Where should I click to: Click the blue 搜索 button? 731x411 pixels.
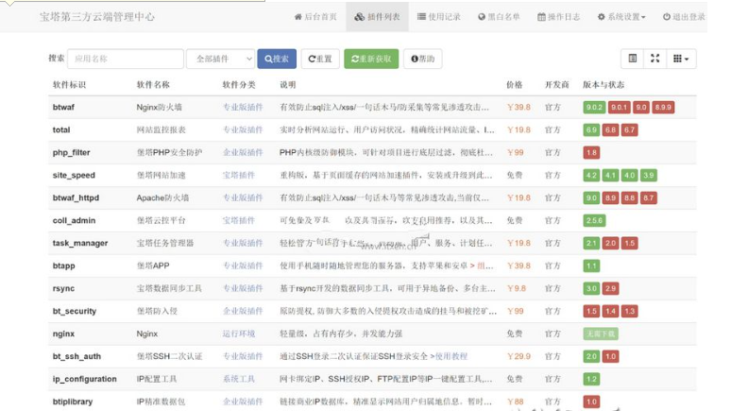pyautogui.click(x=277, y=59)
